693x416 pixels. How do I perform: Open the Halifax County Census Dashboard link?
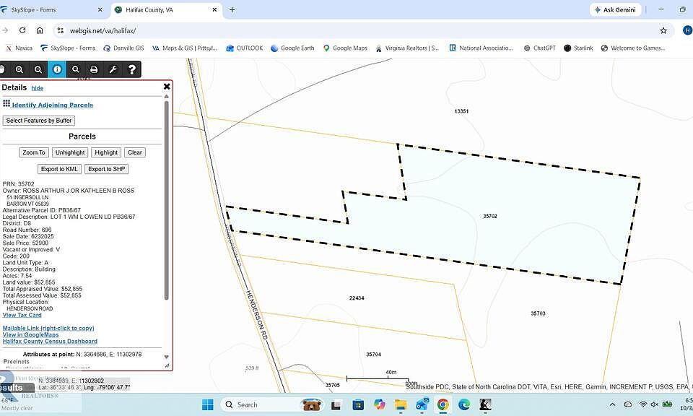(x=50, y=342)
